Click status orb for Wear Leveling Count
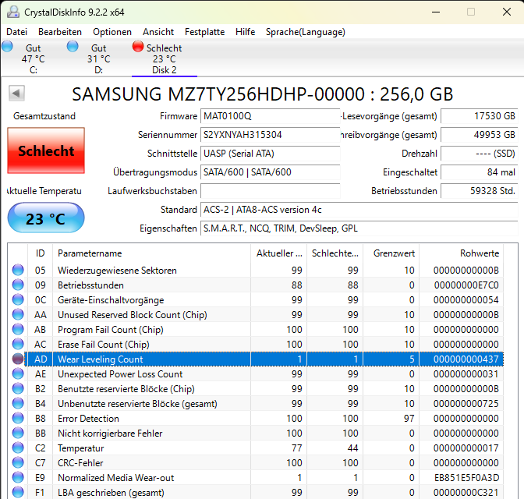Image resolution: width=524 pixels, height=499 pixels. point(18,359)
